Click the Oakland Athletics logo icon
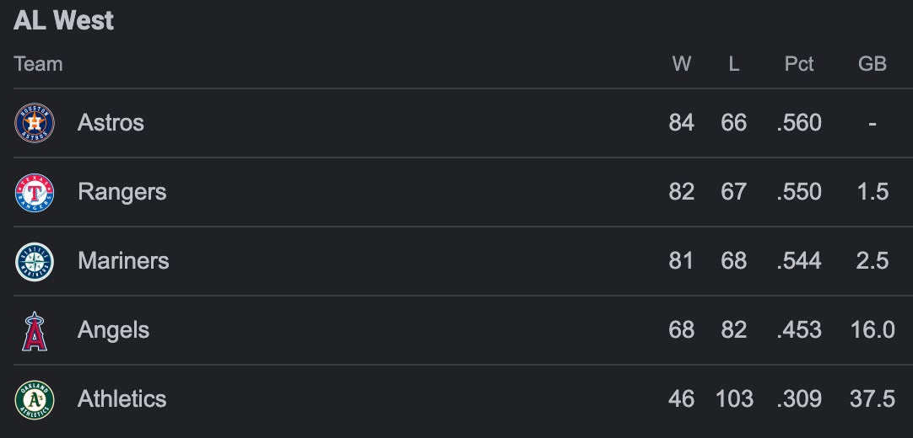This screenshot has height=438, width=913. 35,399
